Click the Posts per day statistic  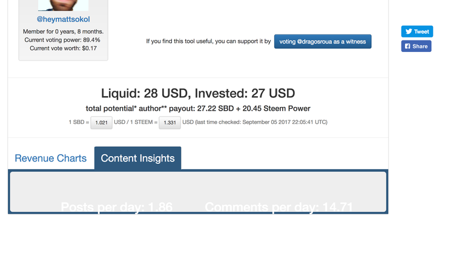(x=116, y=207)
